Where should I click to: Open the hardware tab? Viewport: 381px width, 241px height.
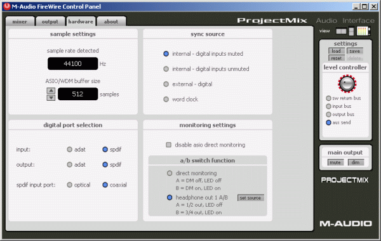click(x=81, y=22)
